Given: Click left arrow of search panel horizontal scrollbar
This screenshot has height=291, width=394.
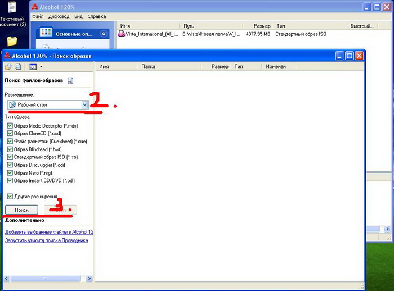Looking at the screenshot, I should [x=6, y=279].
